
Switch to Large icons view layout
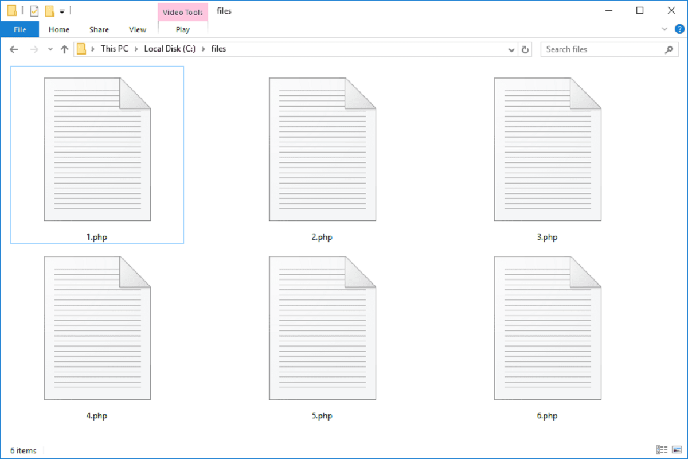pyautogui.click(x=677, y=450)
